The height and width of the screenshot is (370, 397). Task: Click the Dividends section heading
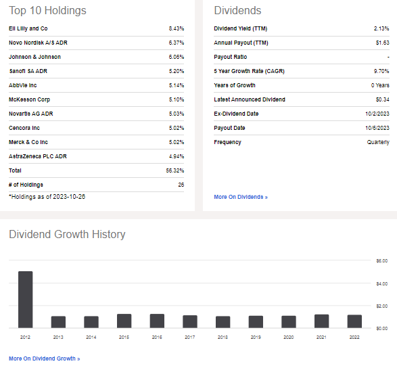[237, 11]
